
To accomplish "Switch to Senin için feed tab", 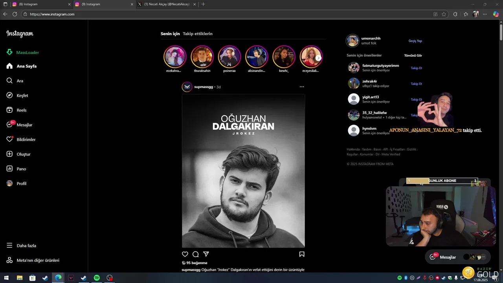I will (170, 34).
